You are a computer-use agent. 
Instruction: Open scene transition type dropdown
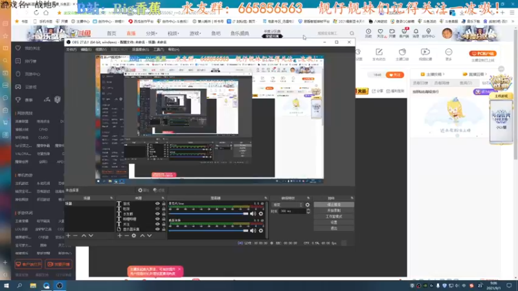287,205
